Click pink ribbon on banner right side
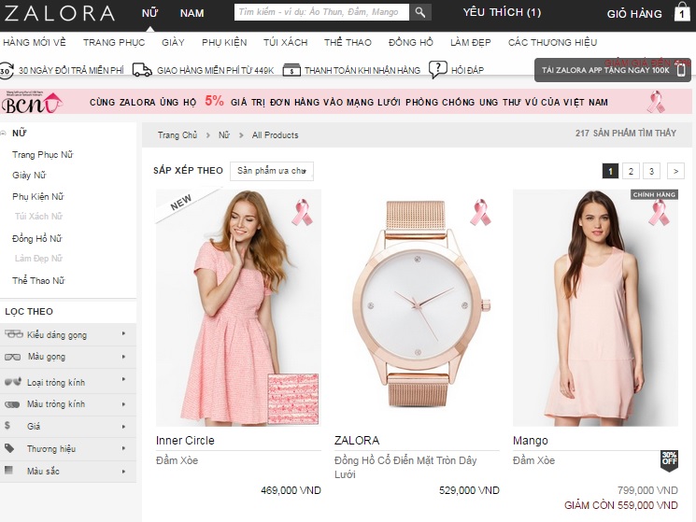Image resolution: width=696 pixels, height=522 pixels. [655, 102]
